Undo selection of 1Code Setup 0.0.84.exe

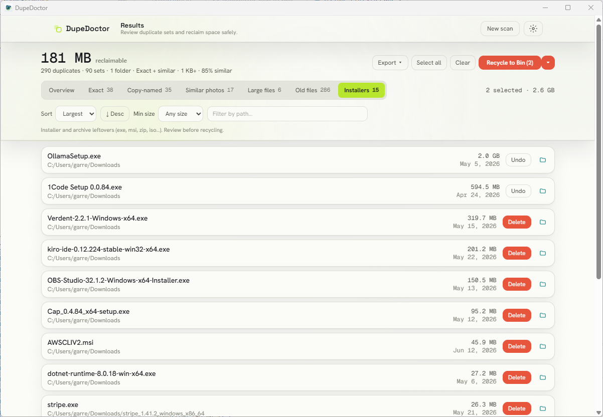click(518, 191)
